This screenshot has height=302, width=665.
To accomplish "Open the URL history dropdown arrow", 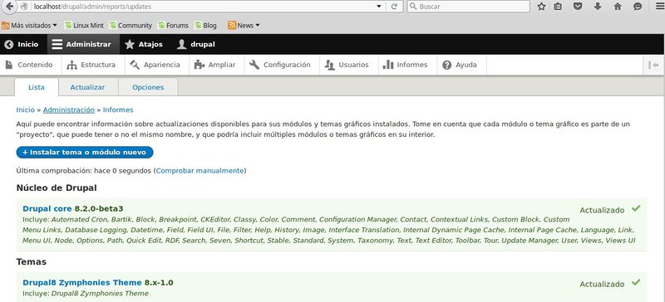I will pos(379,7).
